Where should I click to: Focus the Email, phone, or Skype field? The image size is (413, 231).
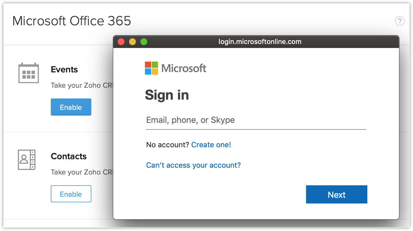coord(256,120)
